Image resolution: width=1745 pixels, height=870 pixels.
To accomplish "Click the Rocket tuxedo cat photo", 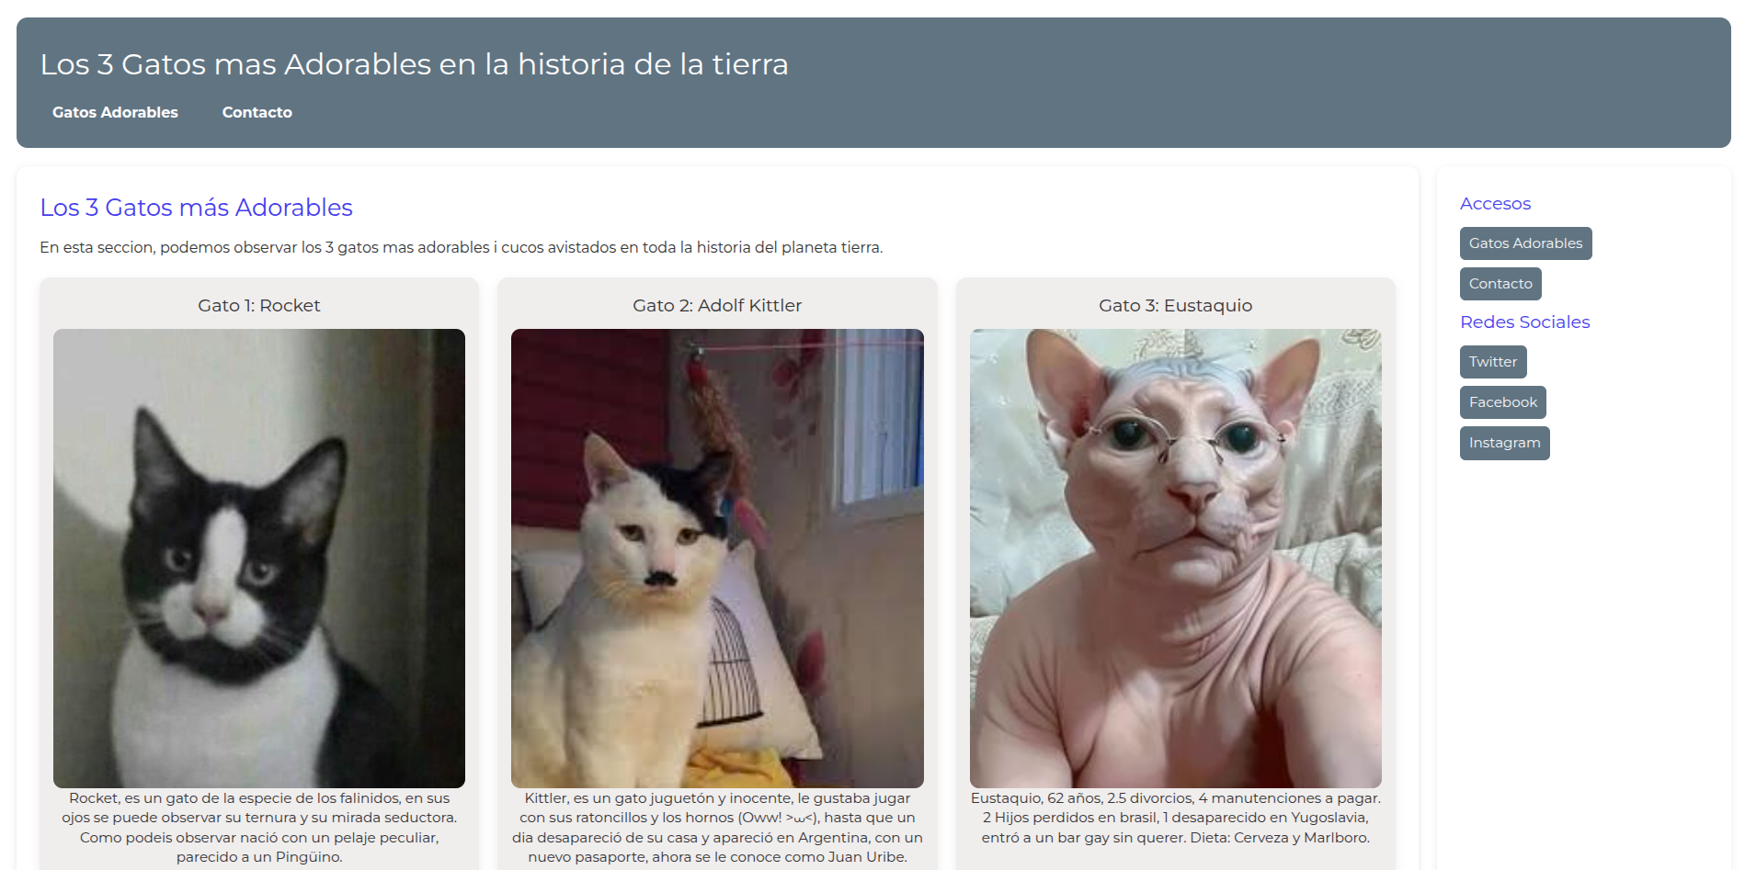I will [259, 558].
